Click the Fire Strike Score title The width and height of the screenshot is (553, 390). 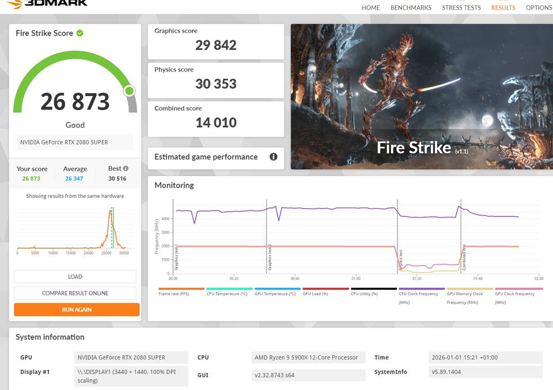coord(44,33)
